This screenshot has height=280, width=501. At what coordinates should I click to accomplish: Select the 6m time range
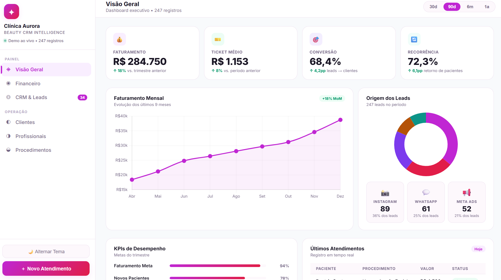(x=470, y=7)
